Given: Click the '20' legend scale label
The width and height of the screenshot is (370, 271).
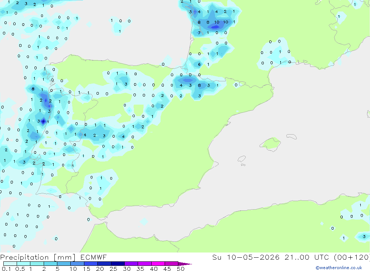Looking at the screenshot, I should (100, 269).
